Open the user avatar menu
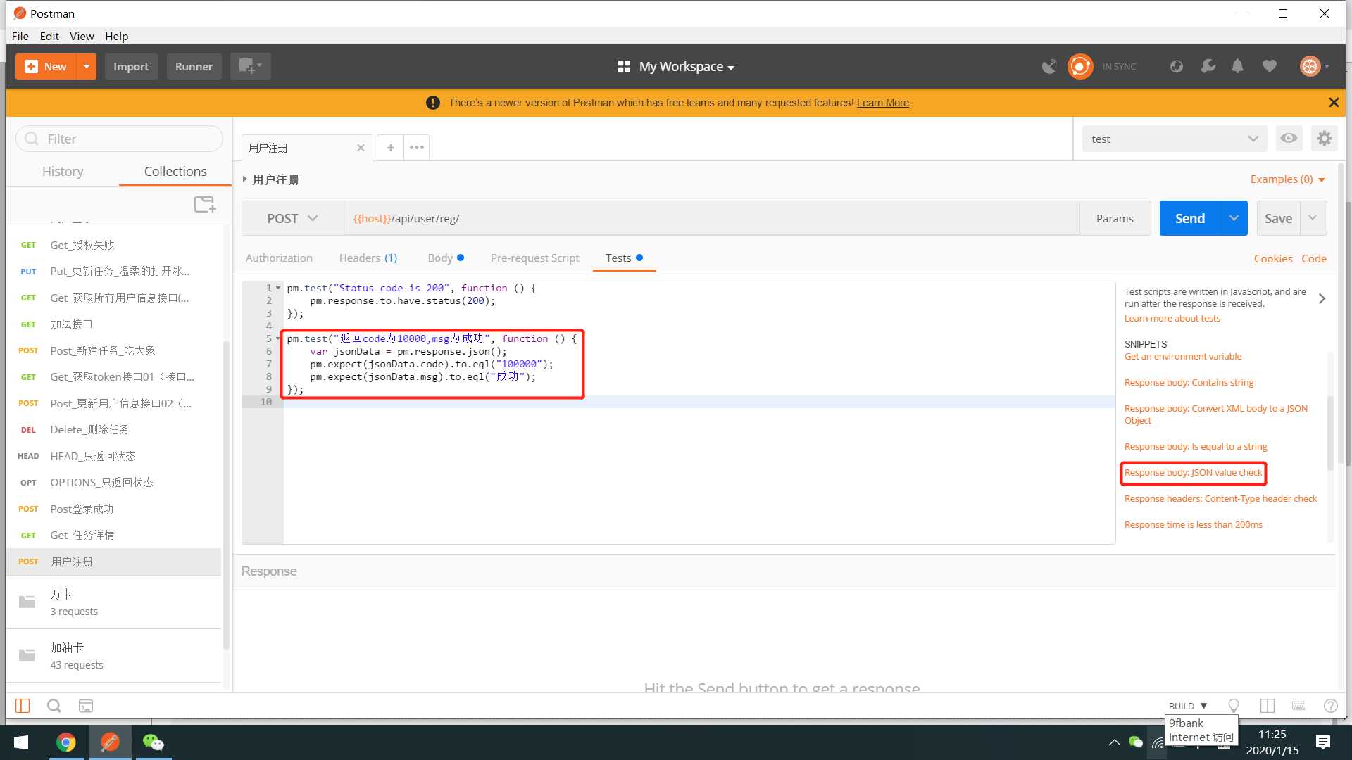Screen dimensions: 1352x760 (x=1314, y=67)
